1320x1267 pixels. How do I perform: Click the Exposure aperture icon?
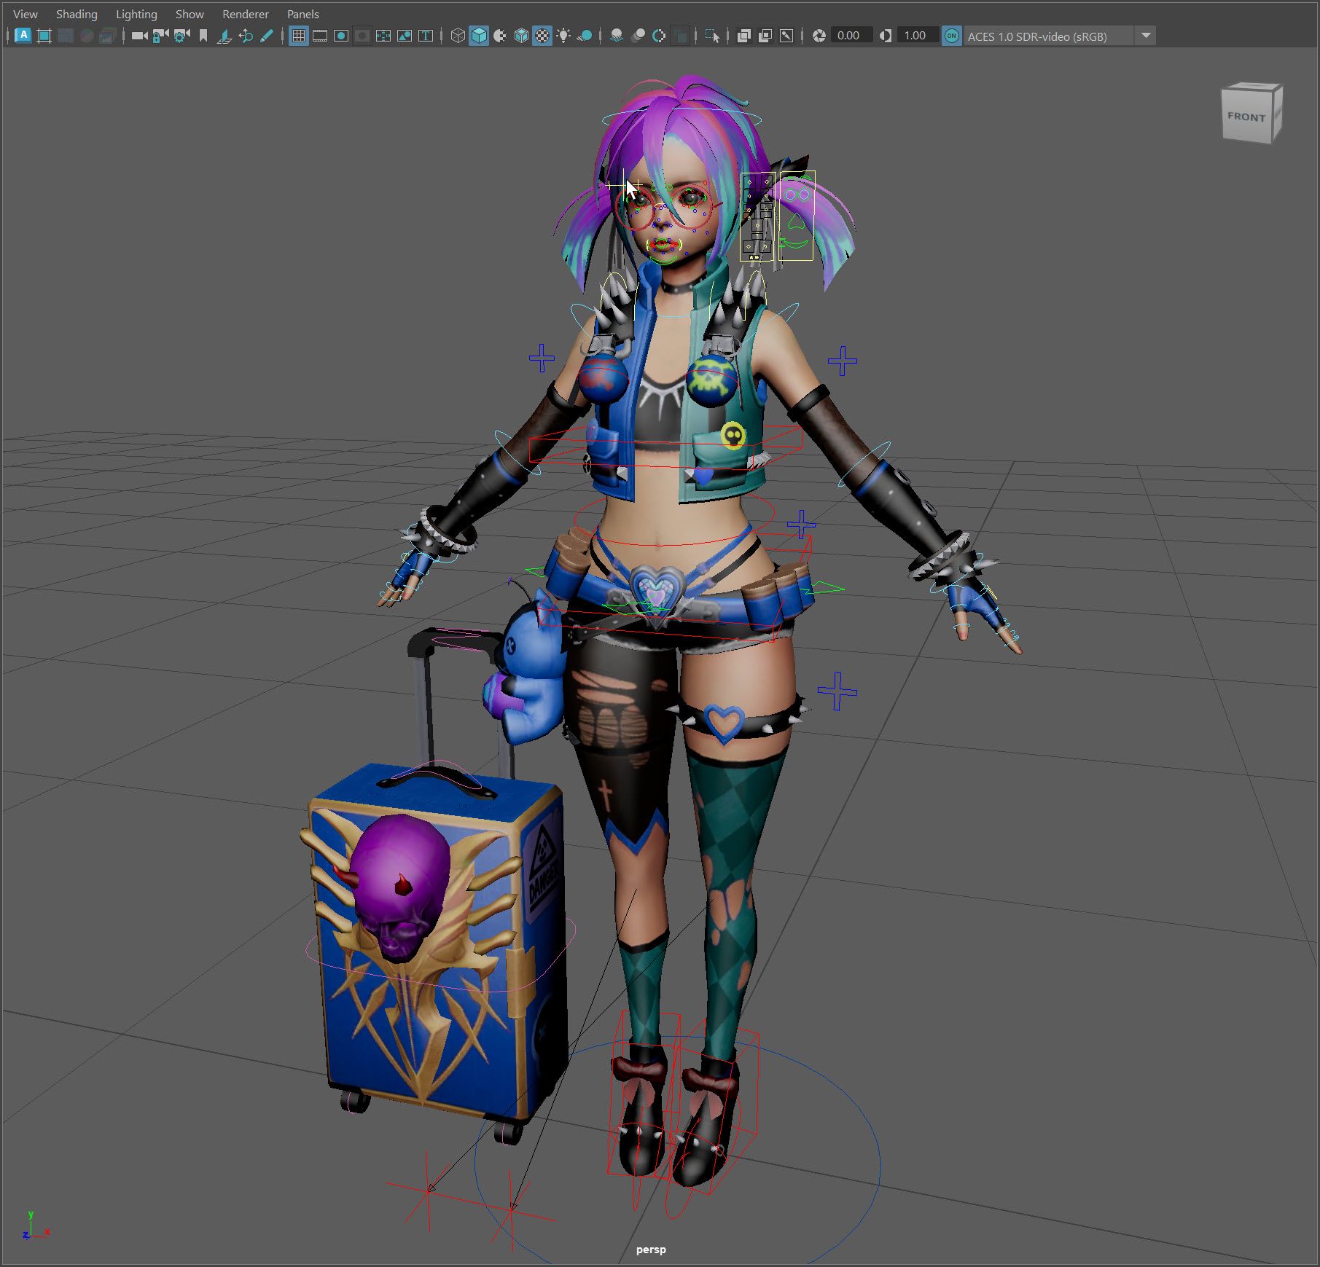819,36
